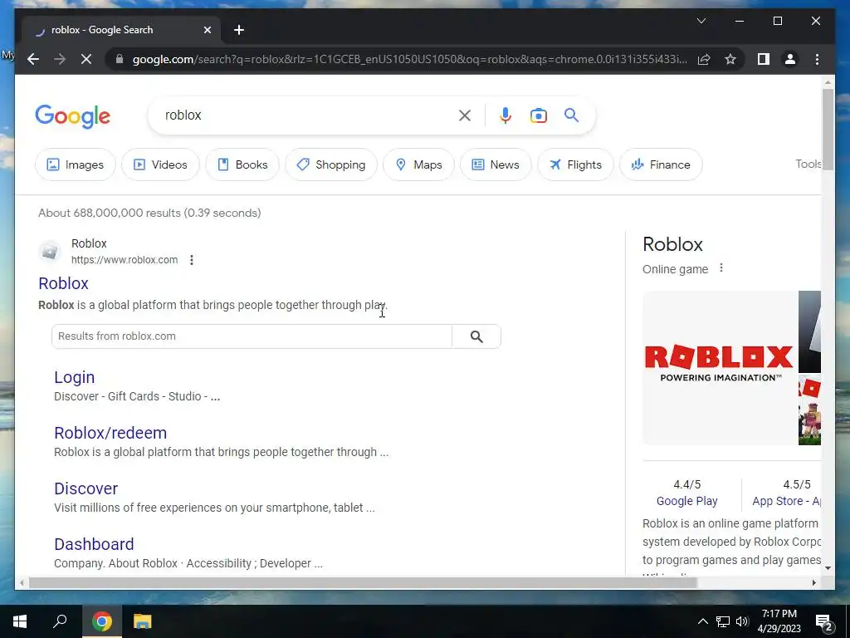The width and height of the screenshot is (850, 638).
Task: Open the Chrome side panel icon
Action: (764, 59)
